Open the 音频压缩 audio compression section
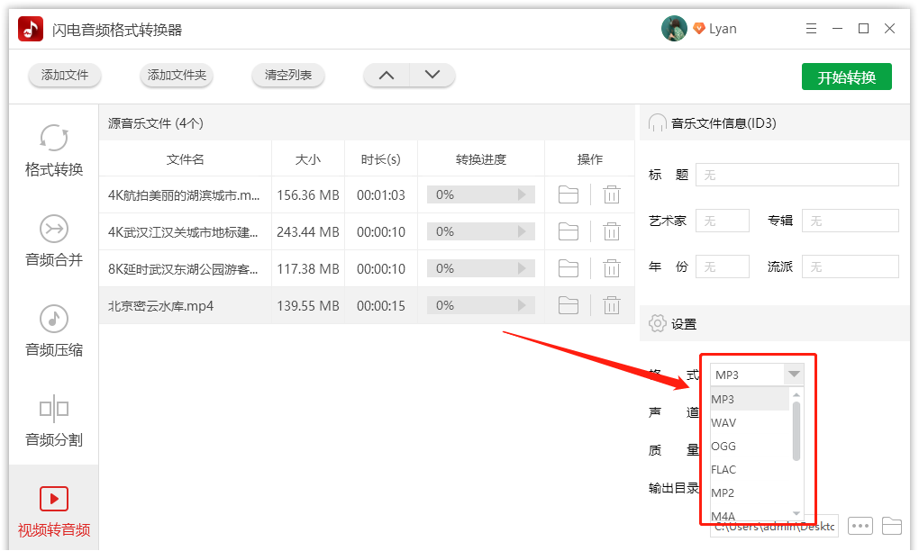This screenshot has width=919, height=551. tap(54, 331)
